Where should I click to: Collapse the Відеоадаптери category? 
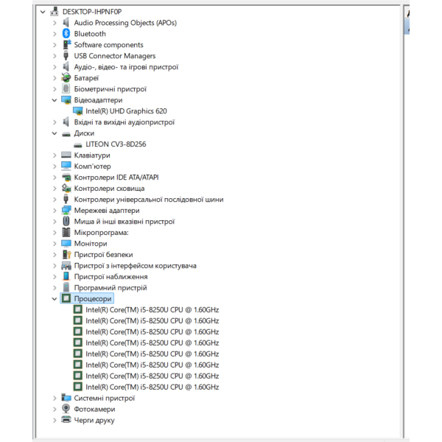(55, 100)
